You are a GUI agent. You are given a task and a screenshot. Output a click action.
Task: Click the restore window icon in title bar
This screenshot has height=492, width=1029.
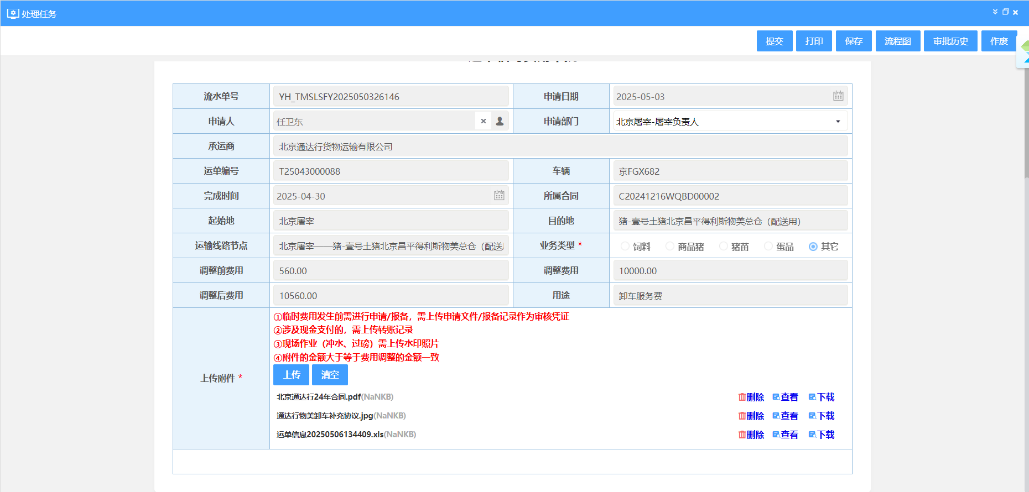click(x=1005, y=12)
